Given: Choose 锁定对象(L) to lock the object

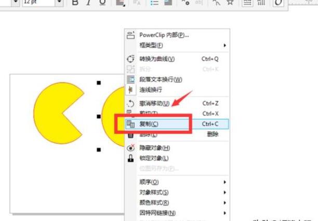Looking at the screenshot, I should pos(177,158).
